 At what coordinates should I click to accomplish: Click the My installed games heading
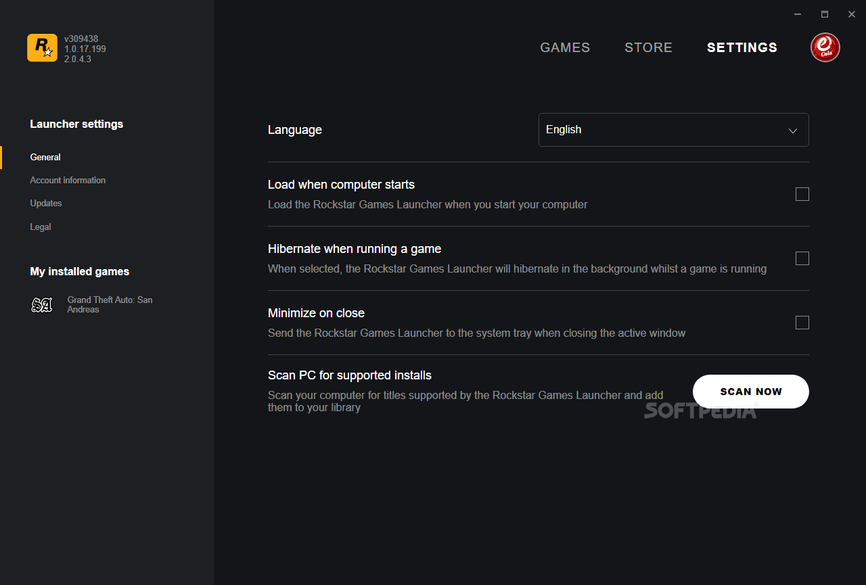[x=80, y=271]
